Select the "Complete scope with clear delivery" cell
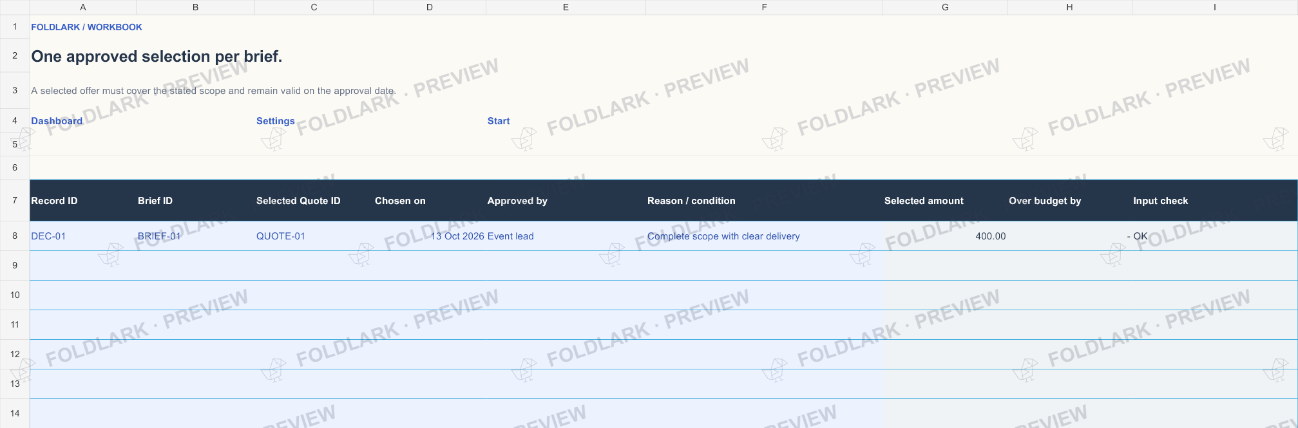1298x428 pixels. (x=765, y=236)
